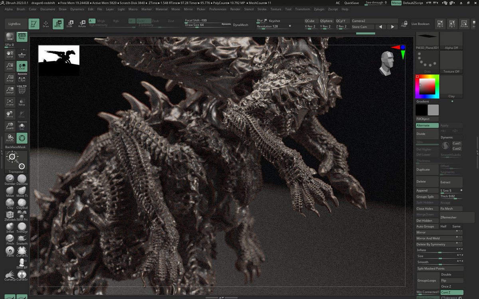Enable Live Boolean rendering
Screen dimensions: 479x299
[x=420, y=24]
